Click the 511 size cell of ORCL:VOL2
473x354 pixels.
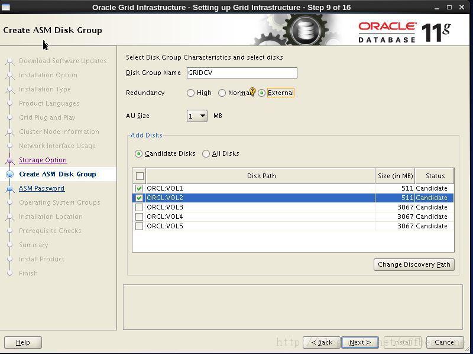point(395,198)
